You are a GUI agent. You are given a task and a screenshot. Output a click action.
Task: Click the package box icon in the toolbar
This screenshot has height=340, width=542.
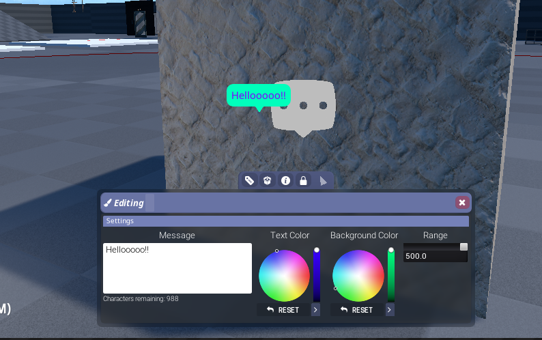point(267,180)
